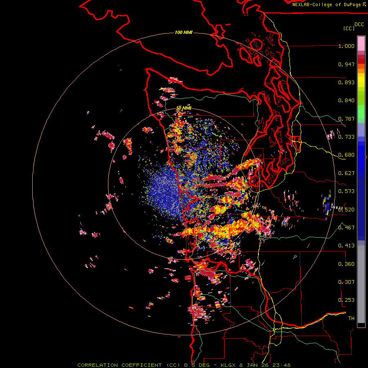Click the NEXLAB-College of DuPage credit text
This screenshot has width=368, height=368.
point(326,4)
